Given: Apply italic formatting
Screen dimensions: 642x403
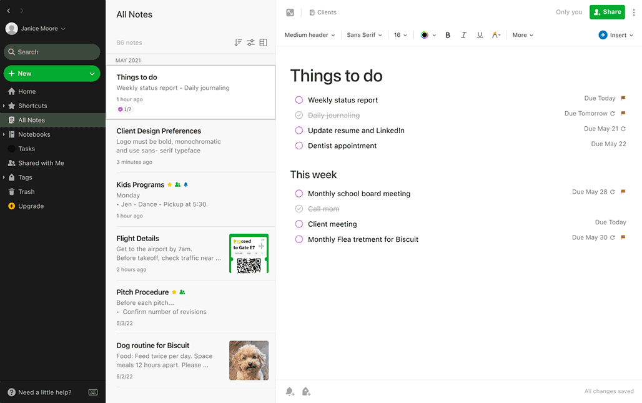Looking at the screenshot, I should pos(463,34).
